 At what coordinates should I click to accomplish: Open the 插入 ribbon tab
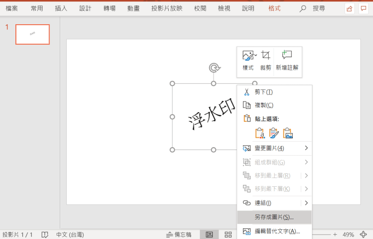pos(61,8)
